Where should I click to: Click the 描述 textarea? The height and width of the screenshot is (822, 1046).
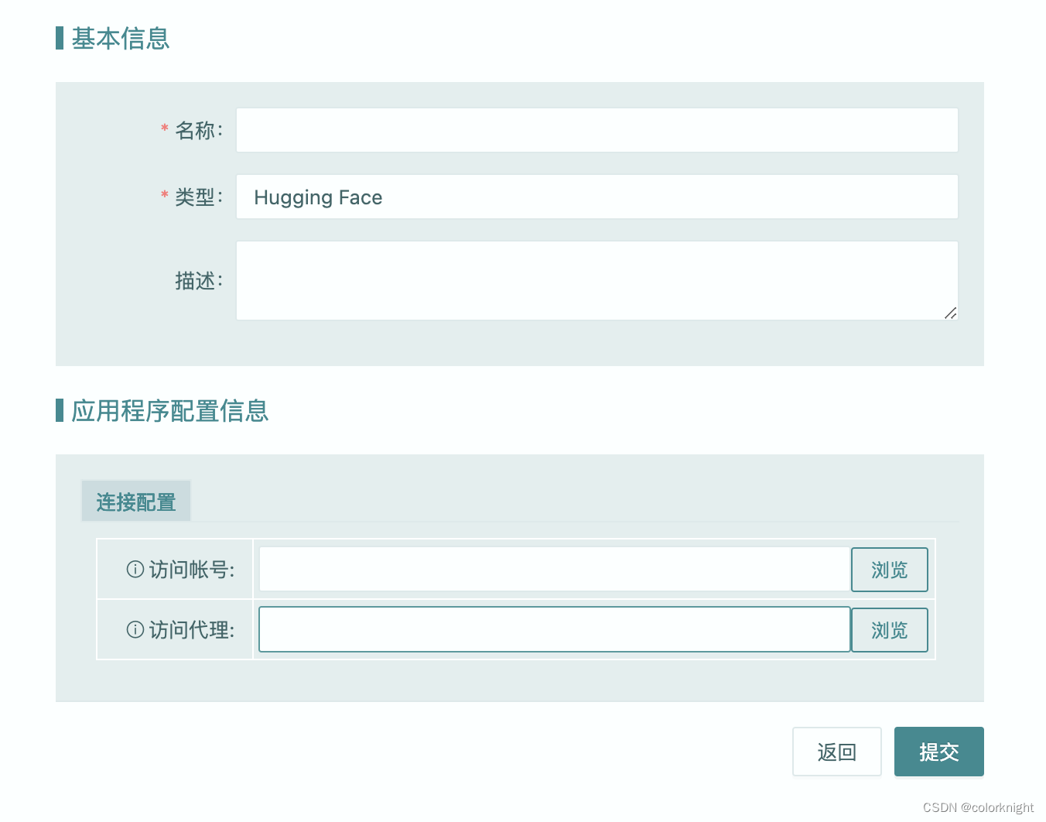[x=596, y=280]
